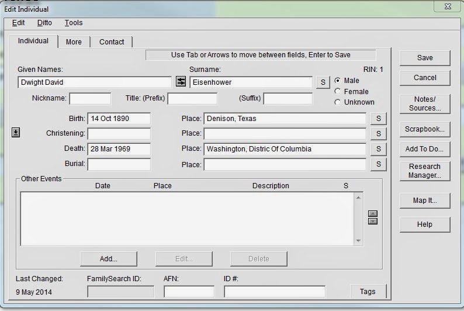Close the Edit Individual window
The image size is (464, 311).
tap(448, 6)
